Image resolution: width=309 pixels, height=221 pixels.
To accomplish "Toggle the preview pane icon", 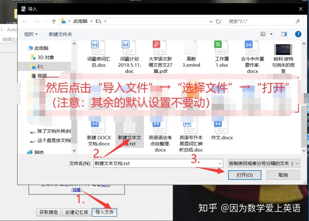I will coord(284,34).
